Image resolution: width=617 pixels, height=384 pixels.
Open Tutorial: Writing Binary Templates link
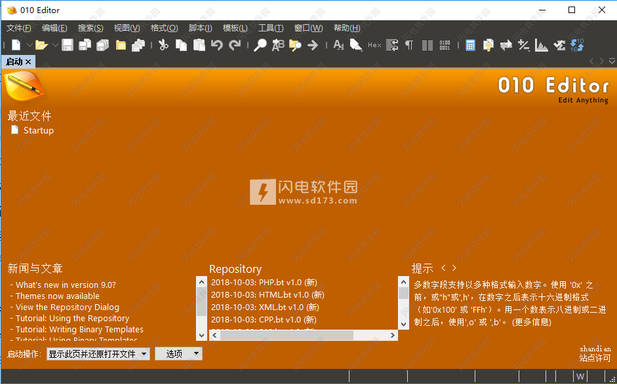(79, 329)
